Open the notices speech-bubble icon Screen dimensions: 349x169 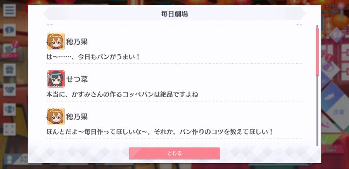coord(9,30)
